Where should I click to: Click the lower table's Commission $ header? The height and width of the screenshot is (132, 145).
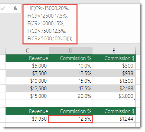(x=114, y=111)
